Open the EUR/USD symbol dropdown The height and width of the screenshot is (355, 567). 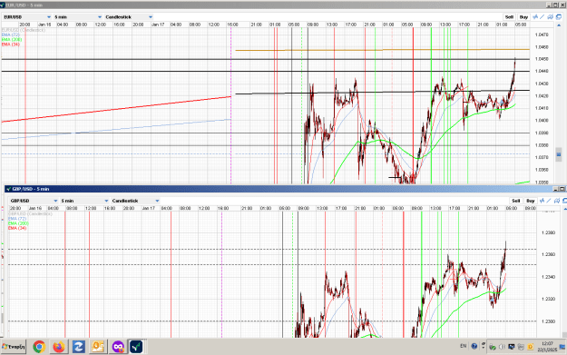coord(26,17)
